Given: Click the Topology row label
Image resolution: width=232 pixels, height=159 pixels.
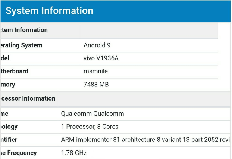Looking at the screenshot, I should tap(9, 127).
